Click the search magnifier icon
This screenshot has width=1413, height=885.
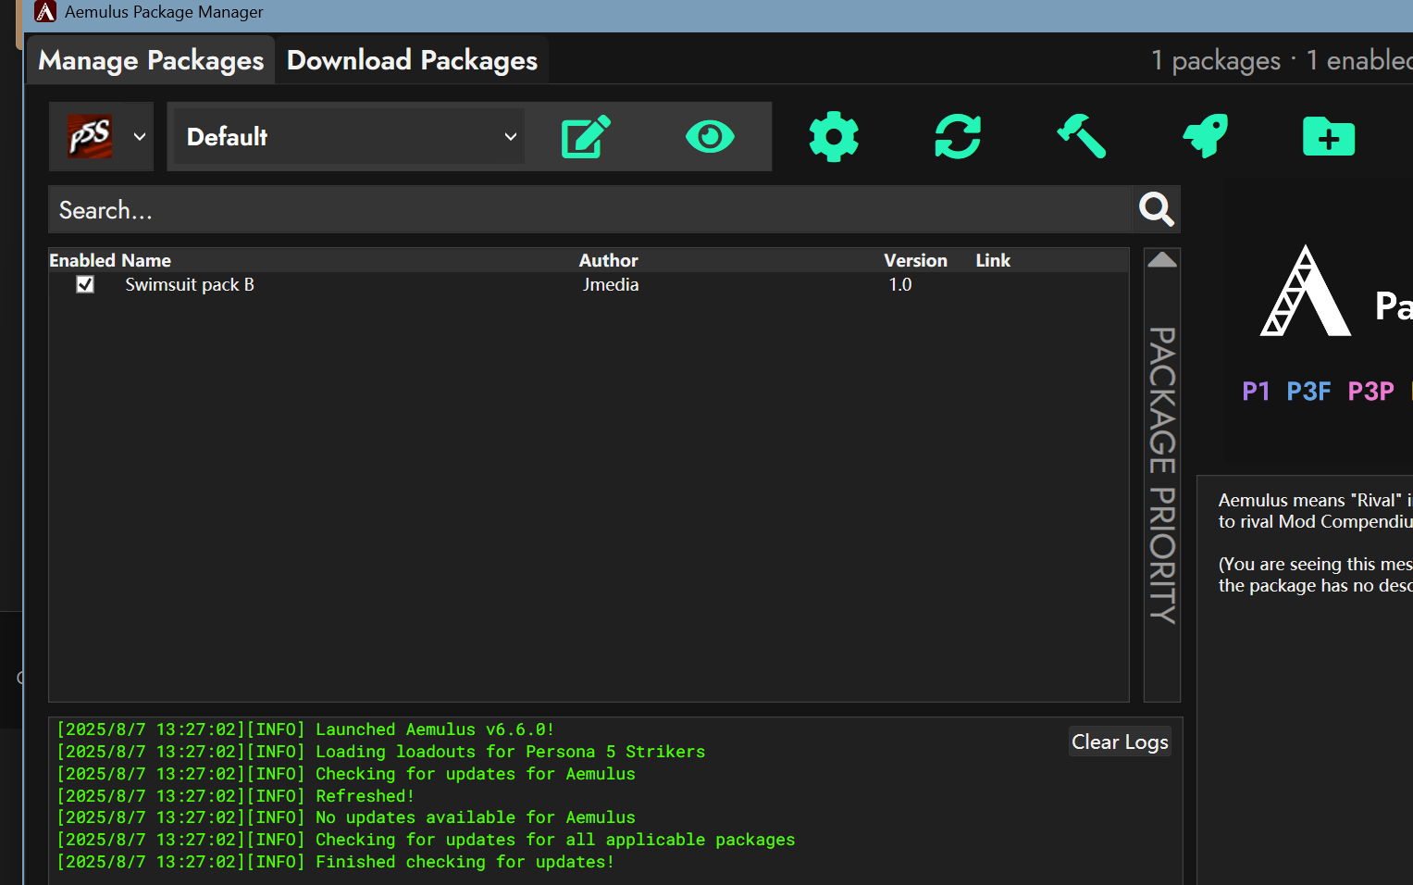point(1157,209)
